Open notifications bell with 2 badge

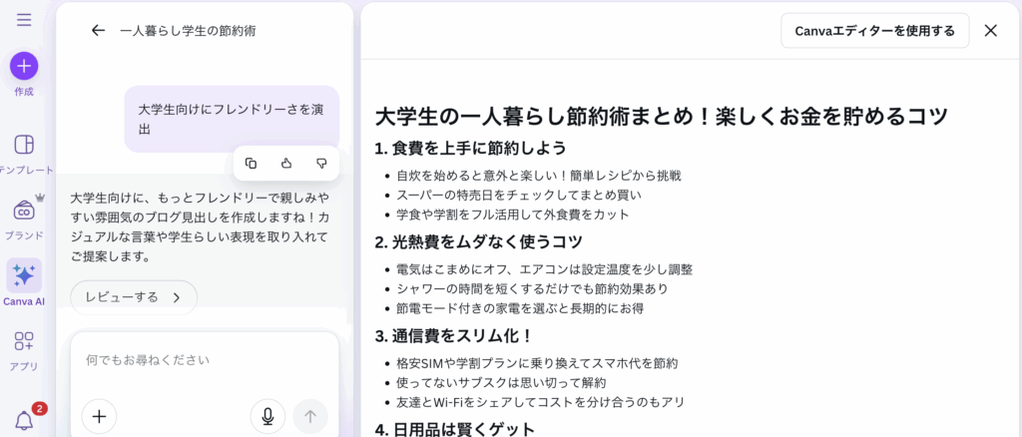[x=24, y=421]
